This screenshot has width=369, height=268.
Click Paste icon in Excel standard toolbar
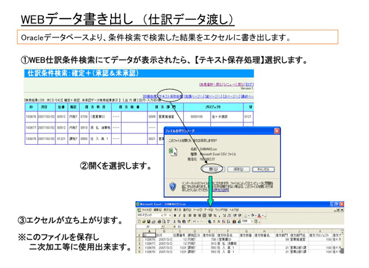pos(184,221)
